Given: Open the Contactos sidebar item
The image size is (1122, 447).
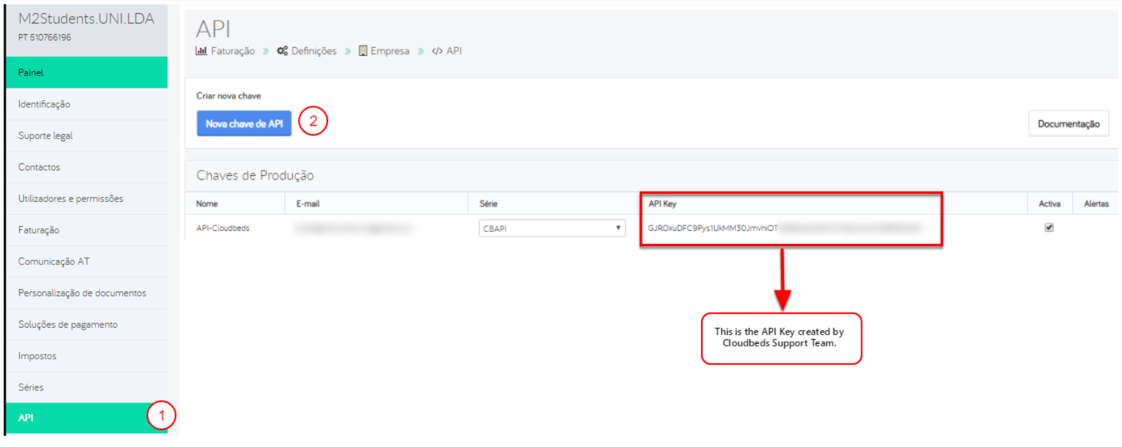Looking at the screenshot, I should (x=39, y=167).
